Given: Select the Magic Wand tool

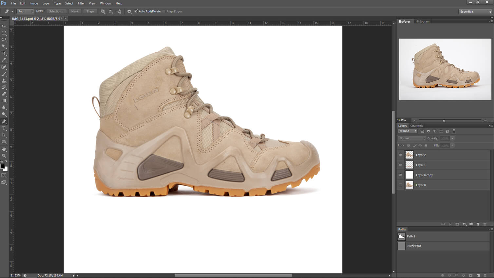Looking at the screenshot, I should tap(4, 46).
